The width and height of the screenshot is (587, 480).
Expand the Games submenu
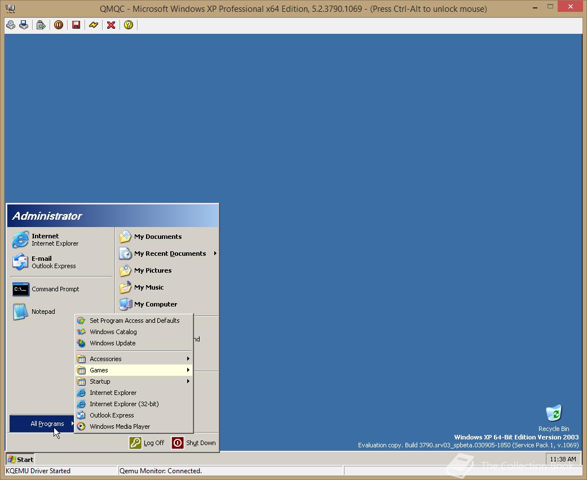click(99, 370)
